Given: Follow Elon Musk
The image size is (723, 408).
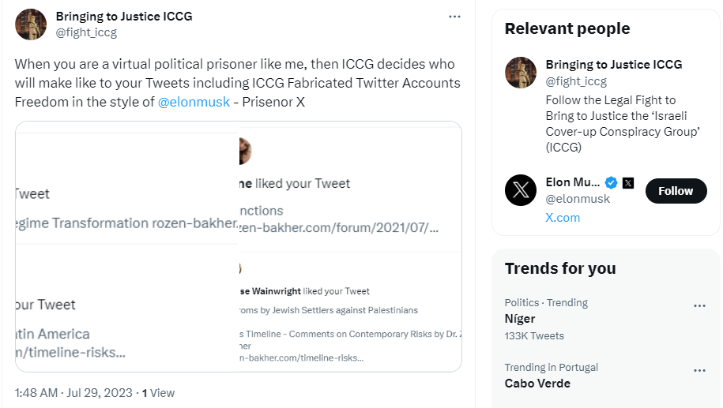Looking at the screenshot, I should [676, 191].
